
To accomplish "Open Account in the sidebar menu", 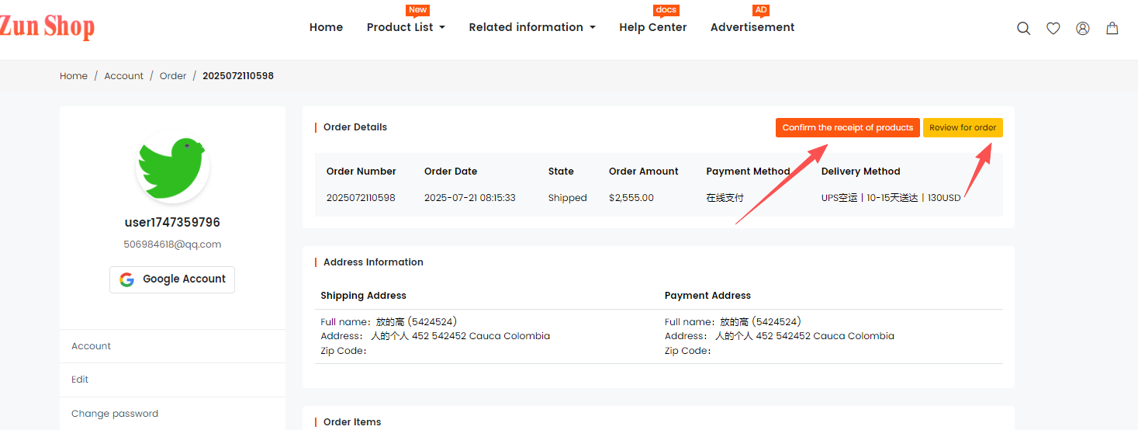I will [x=92, y=346].
